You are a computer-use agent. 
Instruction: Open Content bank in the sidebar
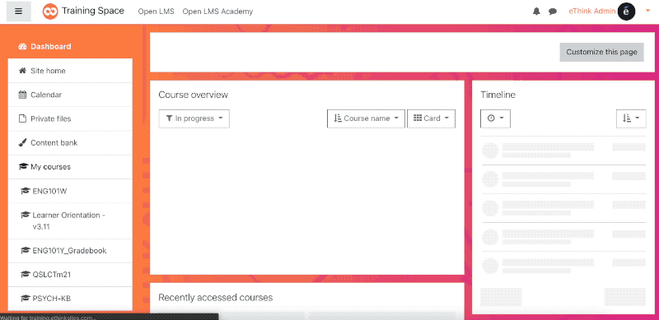70,143
